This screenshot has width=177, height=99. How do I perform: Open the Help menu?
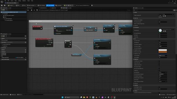pos(32,1)
